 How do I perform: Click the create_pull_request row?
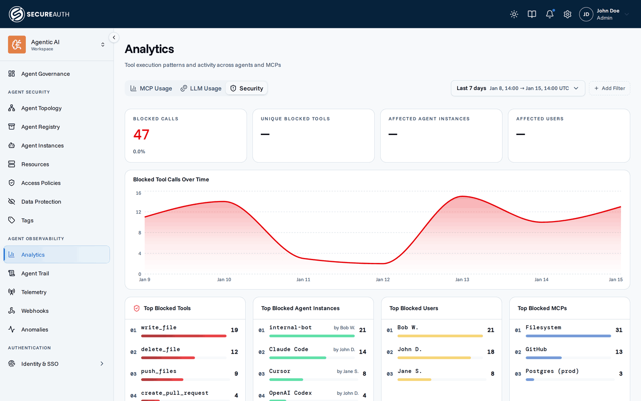(x=185, y=395)
